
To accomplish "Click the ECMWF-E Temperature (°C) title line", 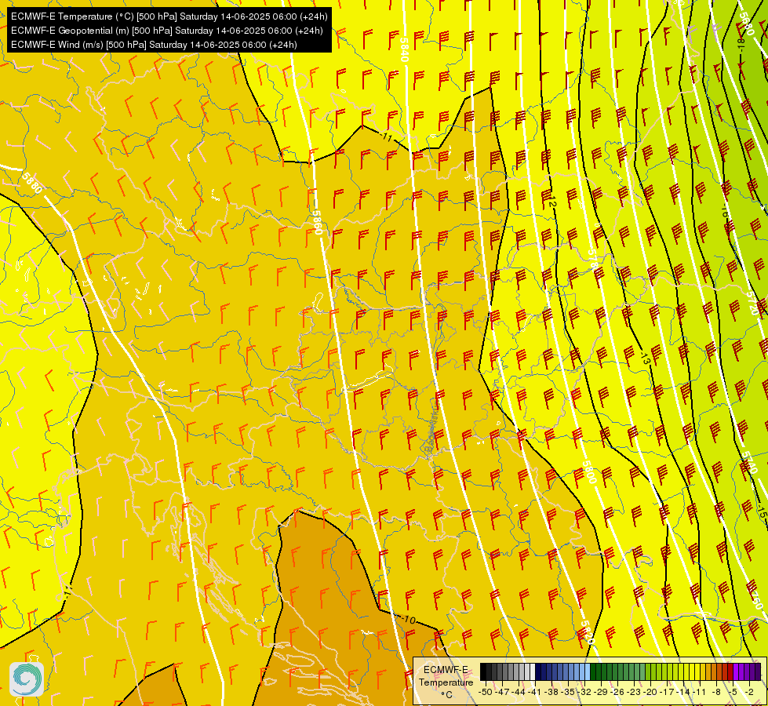I will pyautogui.click(x=169, y=16).
